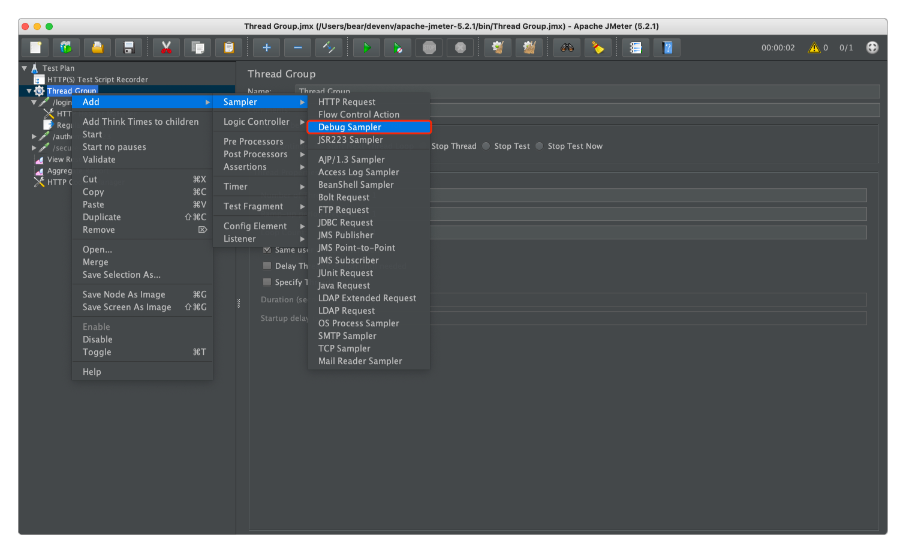Open the Test Fragment submenu

click(x=260, y=206)
